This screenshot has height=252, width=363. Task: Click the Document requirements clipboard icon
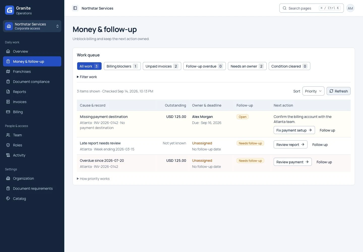8,188
